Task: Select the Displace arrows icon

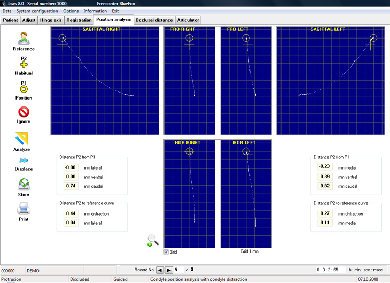Action: (24, 160)
